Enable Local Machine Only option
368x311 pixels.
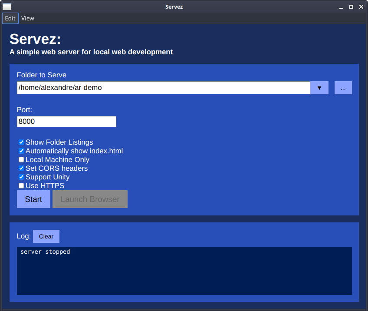pyautogui.click(x=21, y=159)
